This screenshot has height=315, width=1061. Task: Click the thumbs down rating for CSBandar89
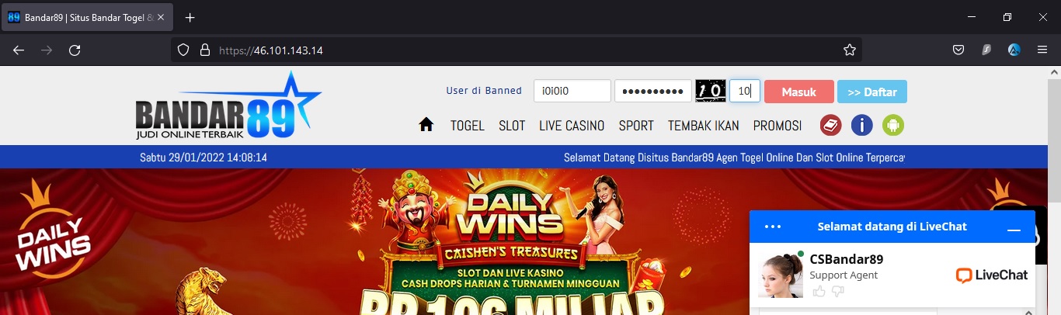tap(837, 292)
